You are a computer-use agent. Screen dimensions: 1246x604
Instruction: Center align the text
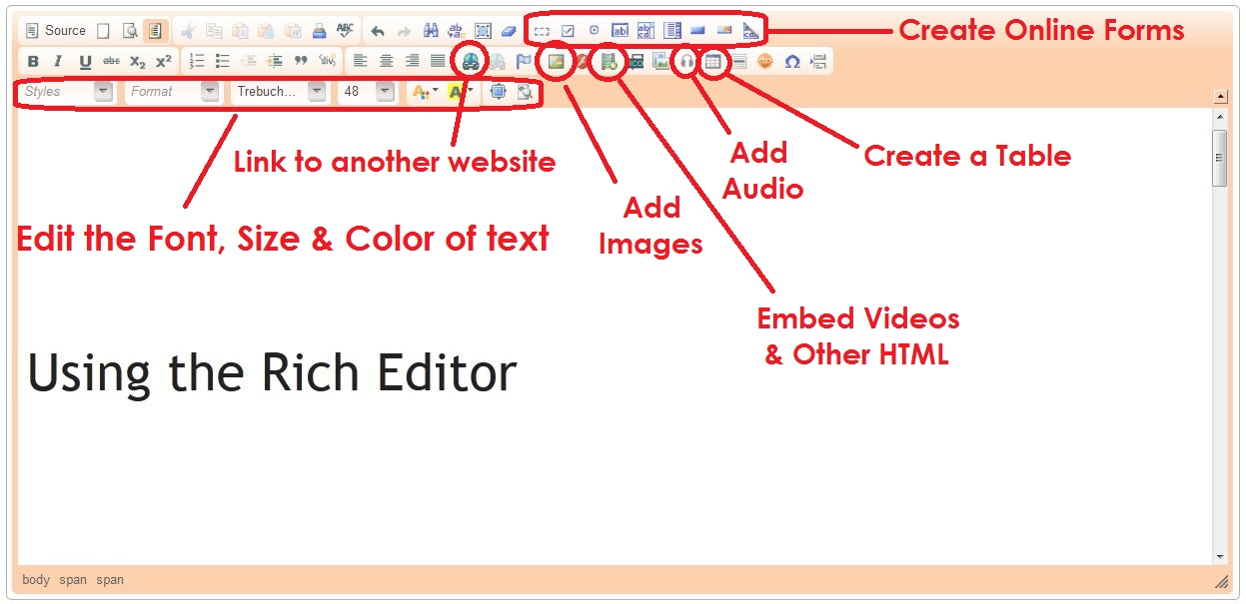387,61
